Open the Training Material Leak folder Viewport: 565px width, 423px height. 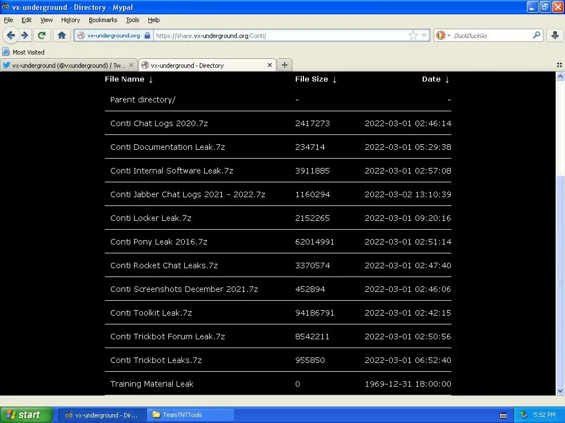pos(152,384)
